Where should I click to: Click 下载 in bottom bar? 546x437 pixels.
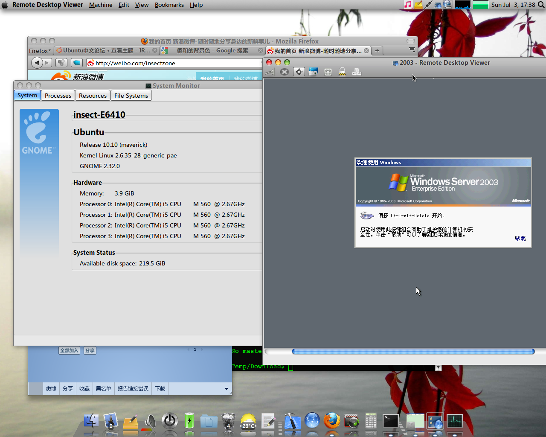(x=160, y=389)
